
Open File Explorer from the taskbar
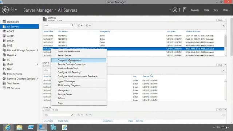point(19,127)
